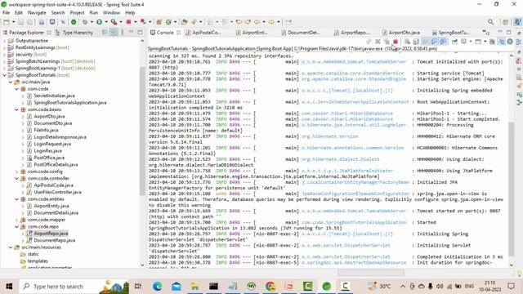The image size is (523, 294).
Task: Open dropdown arrow next to New wizard icon
Action: [x=13, y=22]
